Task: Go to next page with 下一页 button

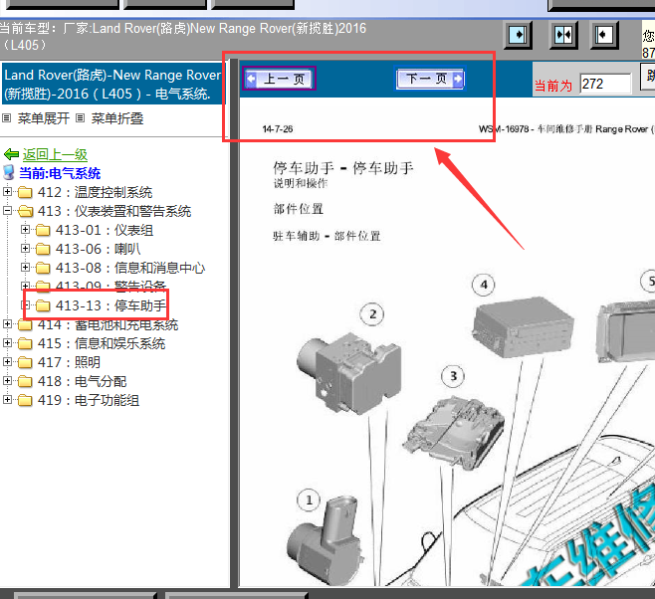Action: [430, 79]
